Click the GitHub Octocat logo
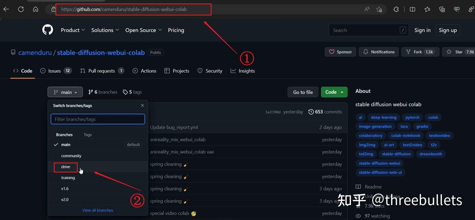 point(48,30)
